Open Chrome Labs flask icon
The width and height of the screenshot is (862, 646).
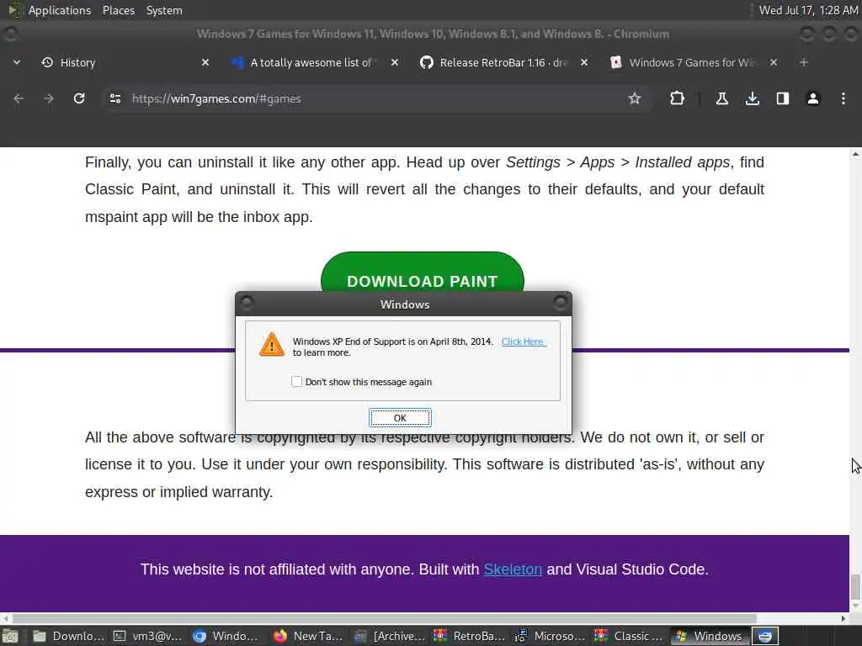click(721, 99)
